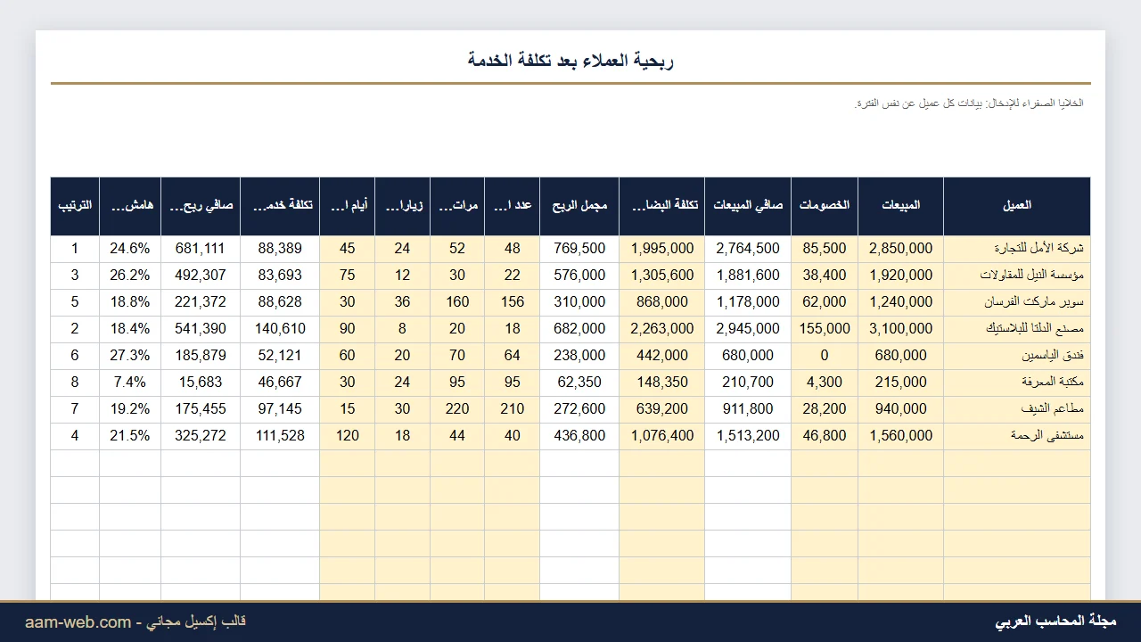Screen dimensions: 1141x642
Task: Select customer مطاعم الشيف
Action: (x=1017, y=409)
